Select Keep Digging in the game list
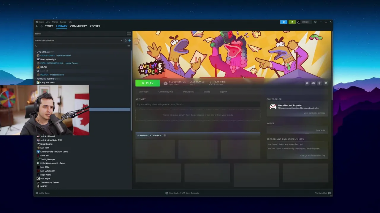Image resolution: width=380 pixels, height=213 pixels. point(46,144)
